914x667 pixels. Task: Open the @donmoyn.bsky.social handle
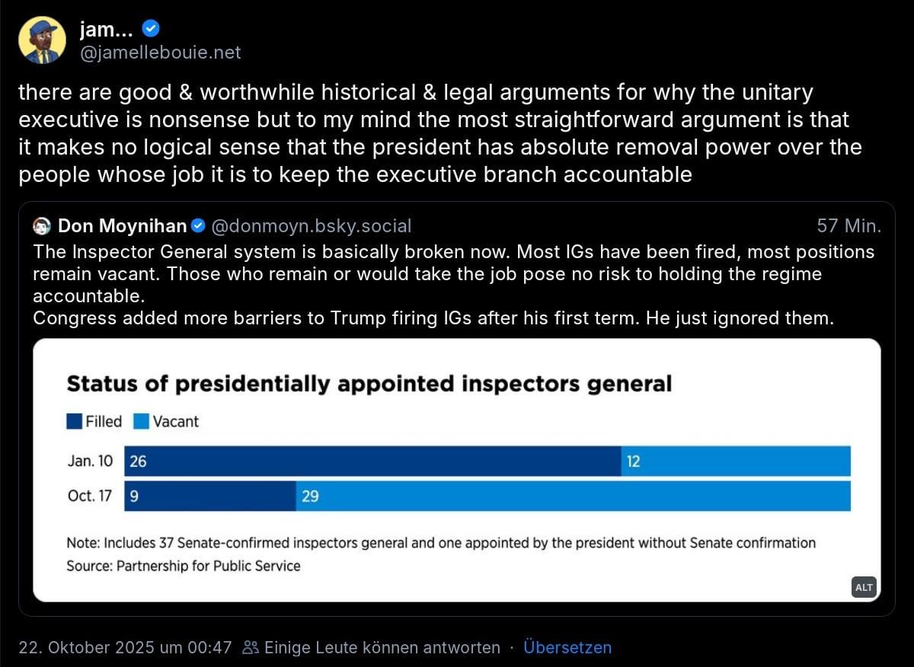(x=311, y=226)
